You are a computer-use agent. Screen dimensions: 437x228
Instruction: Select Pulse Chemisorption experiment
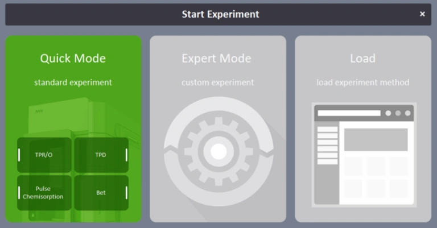[x=44, y=193]
